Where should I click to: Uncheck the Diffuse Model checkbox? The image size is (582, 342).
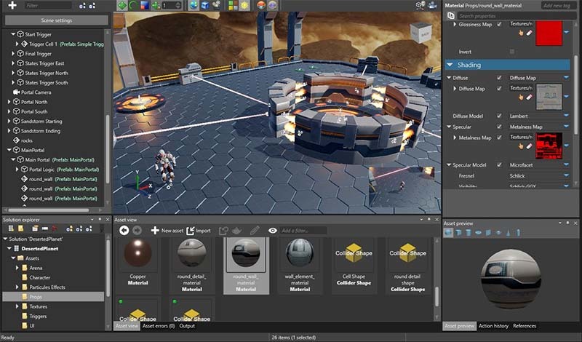(499, 116)
